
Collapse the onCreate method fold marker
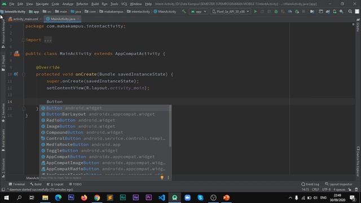(x=24, y=74)
